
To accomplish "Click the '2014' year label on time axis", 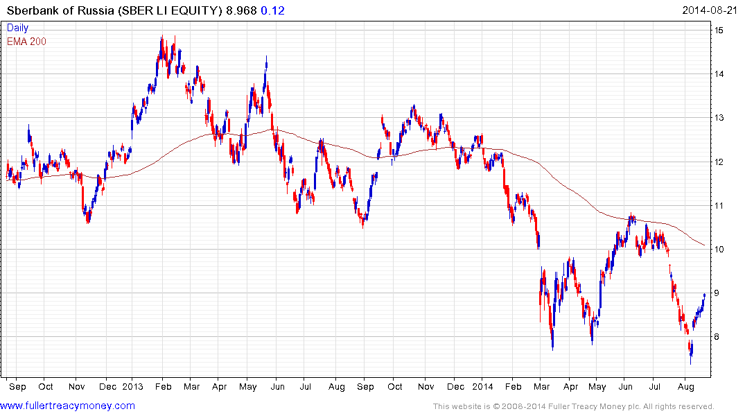I will 483,386.
